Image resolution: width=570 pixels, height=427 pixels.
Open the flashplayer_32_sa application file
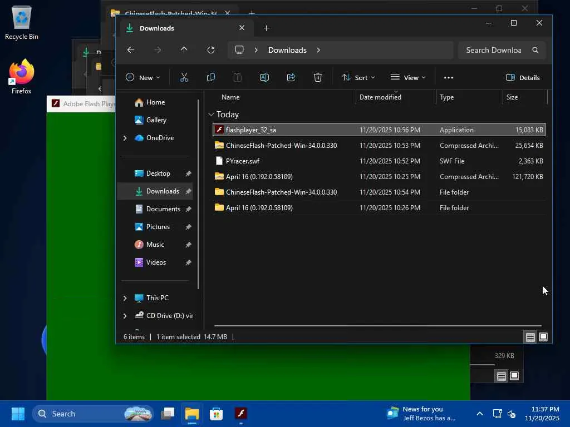point(251,130)
